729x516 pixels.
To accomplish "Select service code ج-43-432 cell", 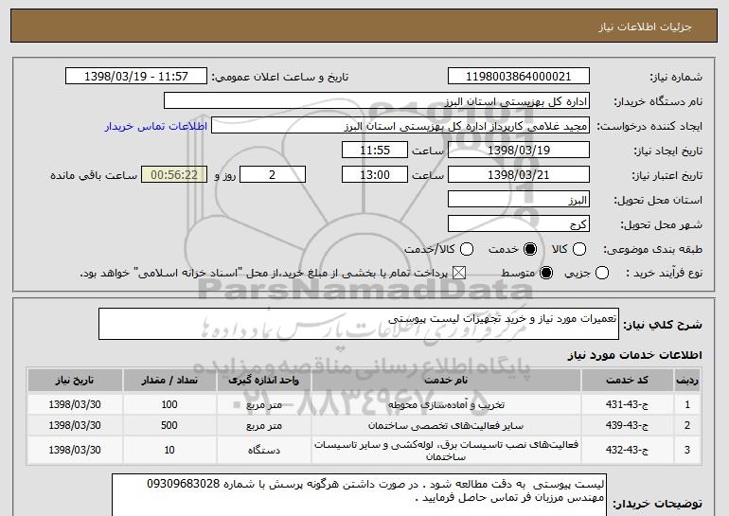I will (x=627, y=450).
